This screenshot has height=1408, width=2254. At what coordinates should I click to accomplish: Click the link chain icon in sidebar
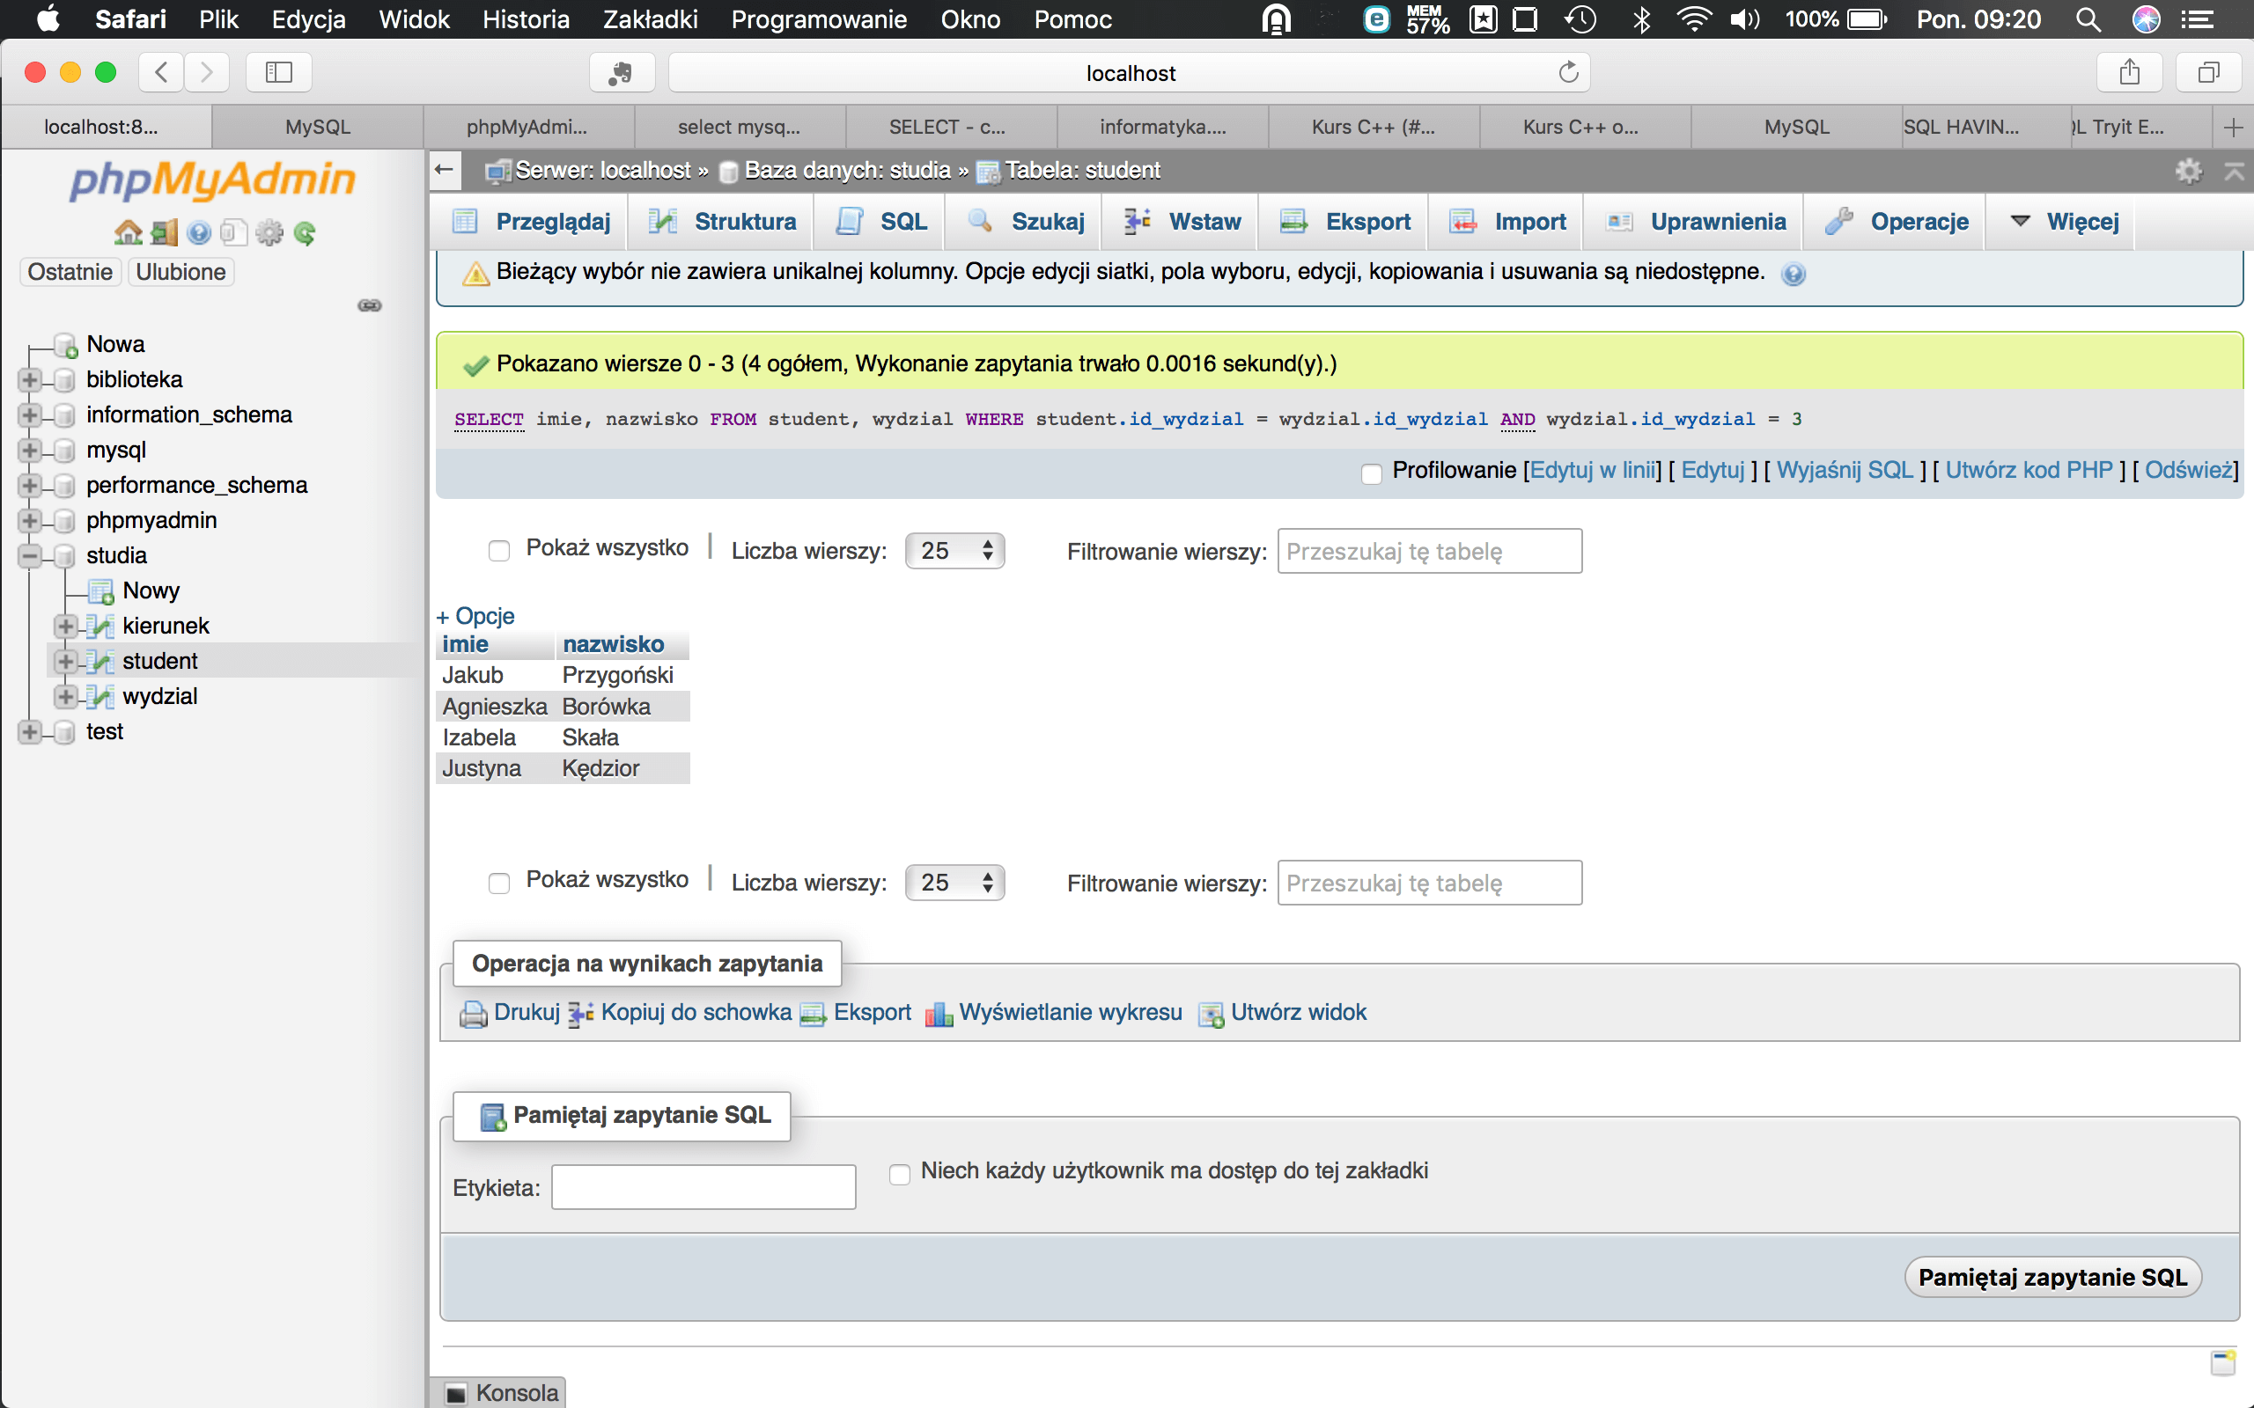point(370,305)
